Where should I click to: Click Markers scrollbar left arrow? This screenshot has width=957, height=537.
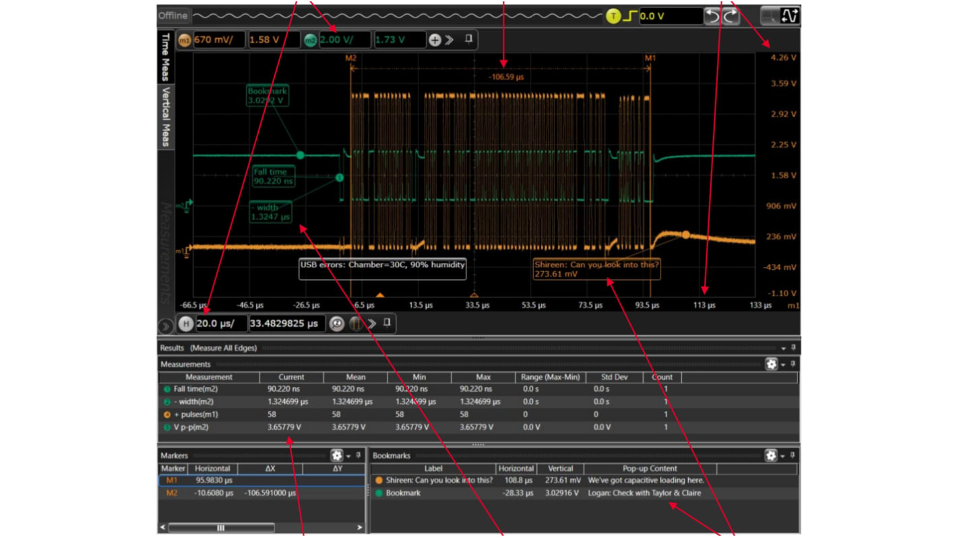[163, 528]
